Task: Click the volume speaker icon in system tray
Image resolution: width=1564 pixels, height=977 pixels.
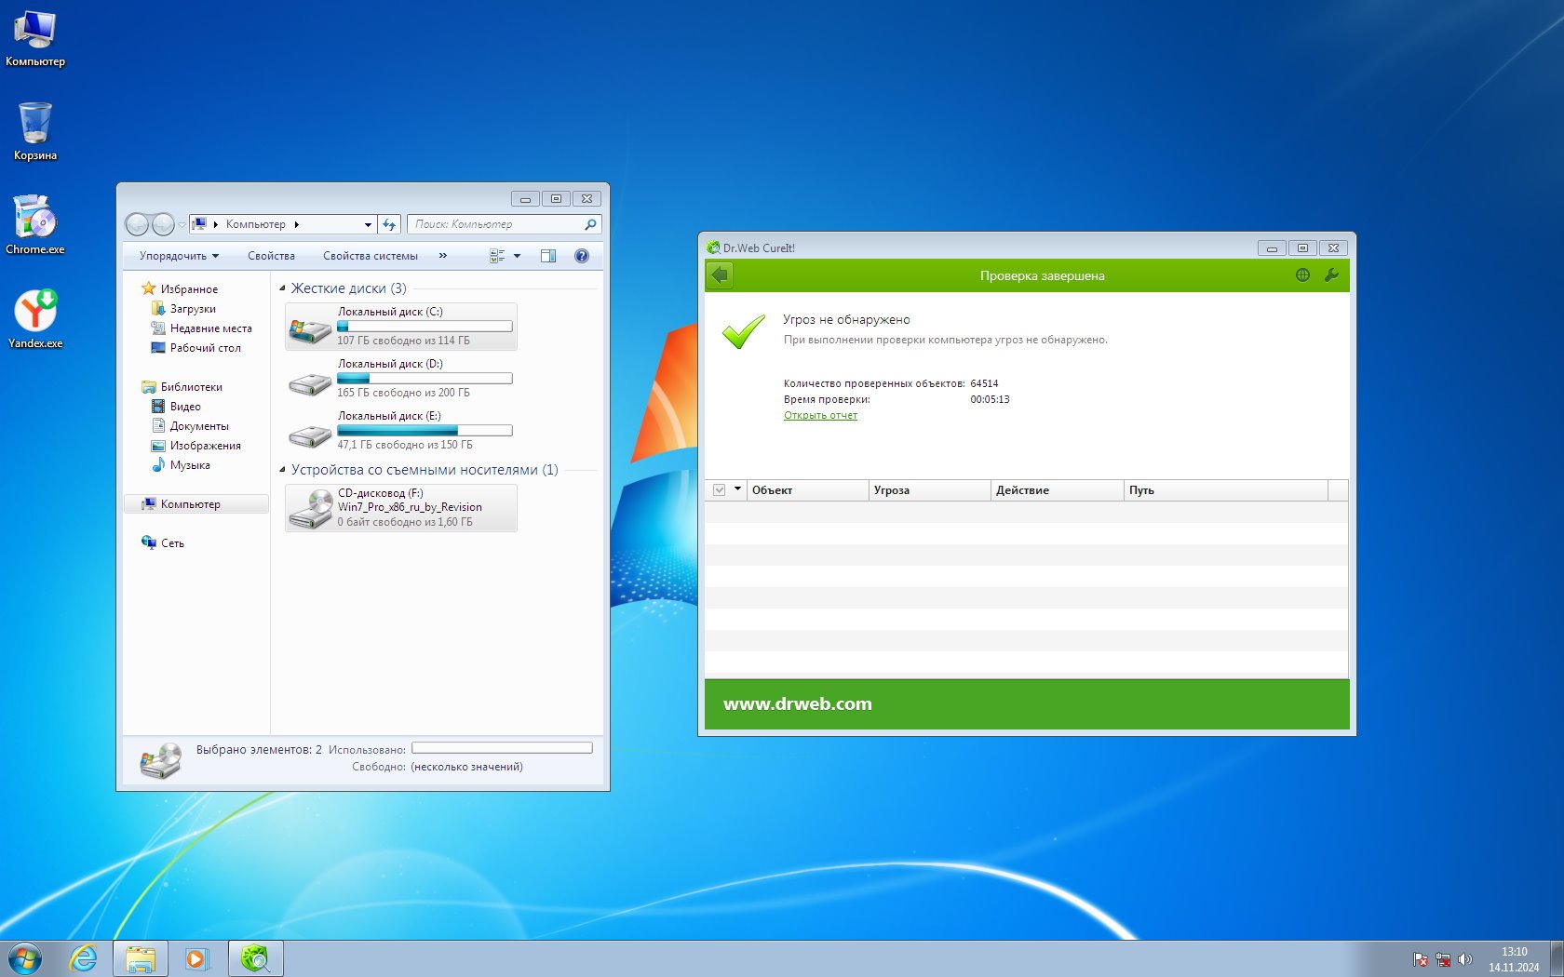Action: 1465,959
